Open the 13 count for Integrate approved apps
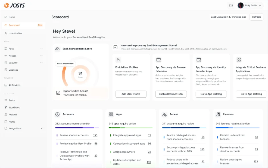This screenshot has width=268, height=168. pos(149,135)
